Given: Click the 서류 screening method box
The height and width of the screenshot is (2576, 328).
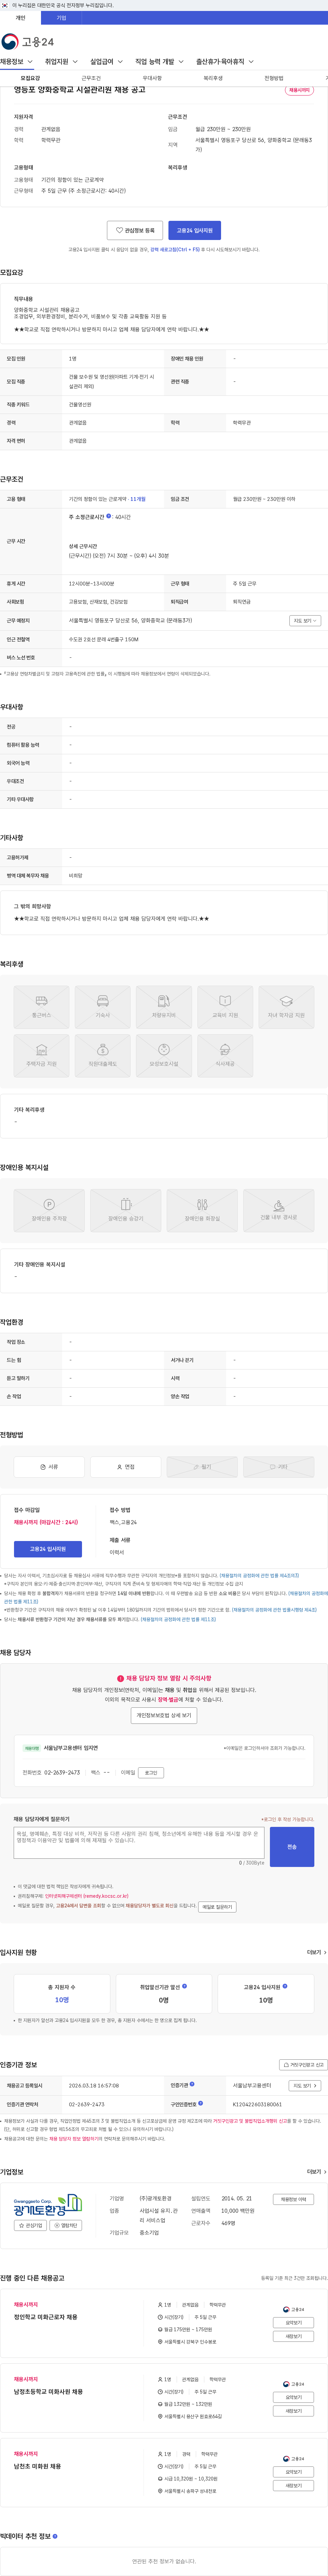Looking at the screenshot, I should click(49, 1467).
